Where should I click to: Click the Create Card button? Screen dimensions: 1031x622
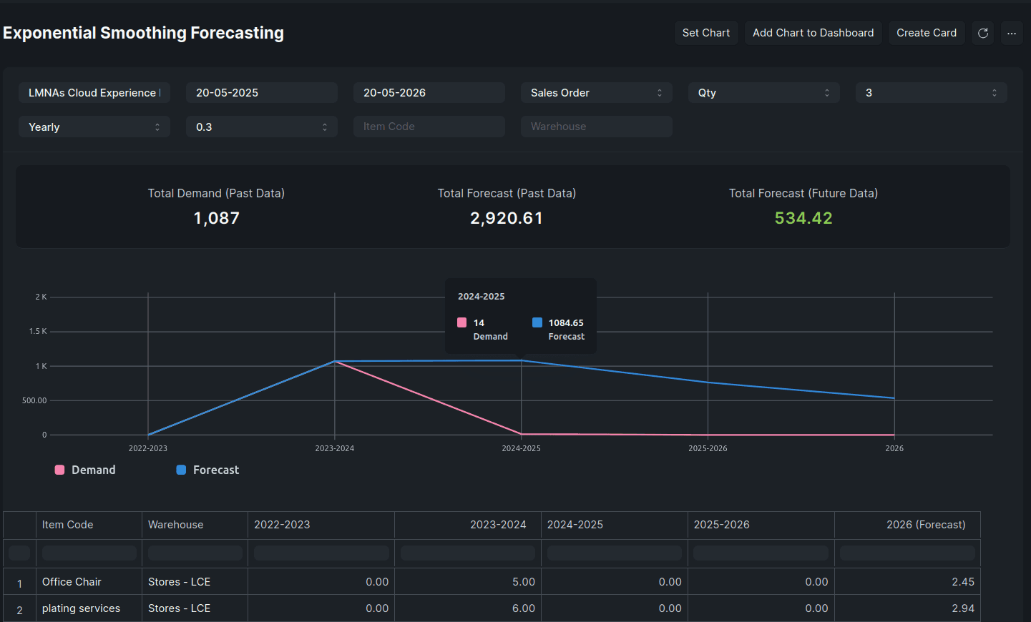tap(926, 33)
